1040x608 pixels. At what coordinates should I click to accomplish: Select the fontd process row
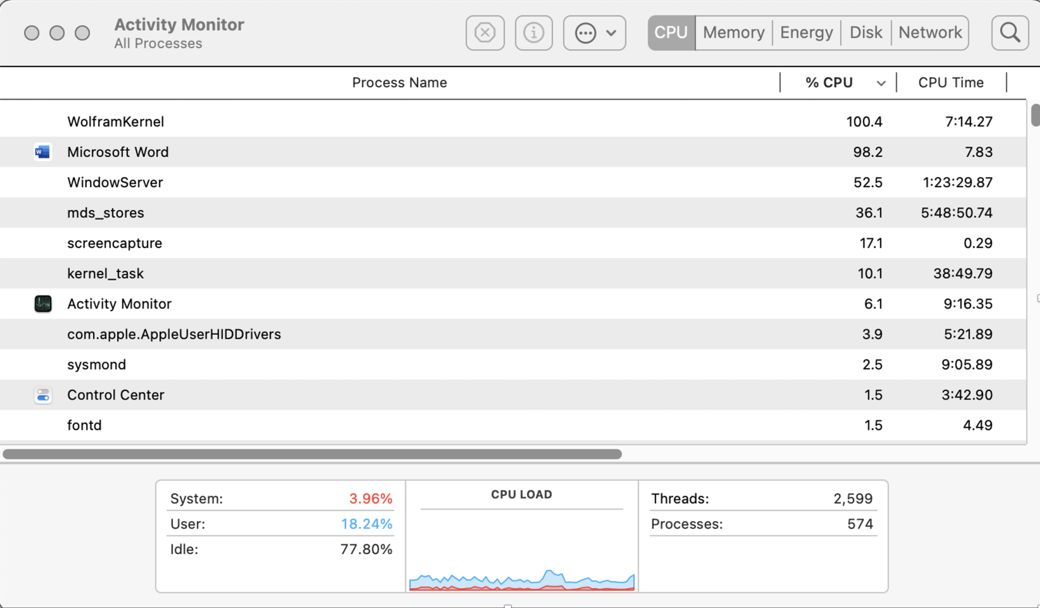(513, 425)
